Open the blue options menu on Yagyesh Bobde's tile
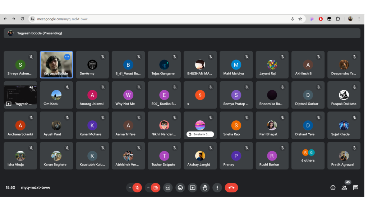Image resolution: width=368 pixels, height=211 pixels. [x=67, y=57]
